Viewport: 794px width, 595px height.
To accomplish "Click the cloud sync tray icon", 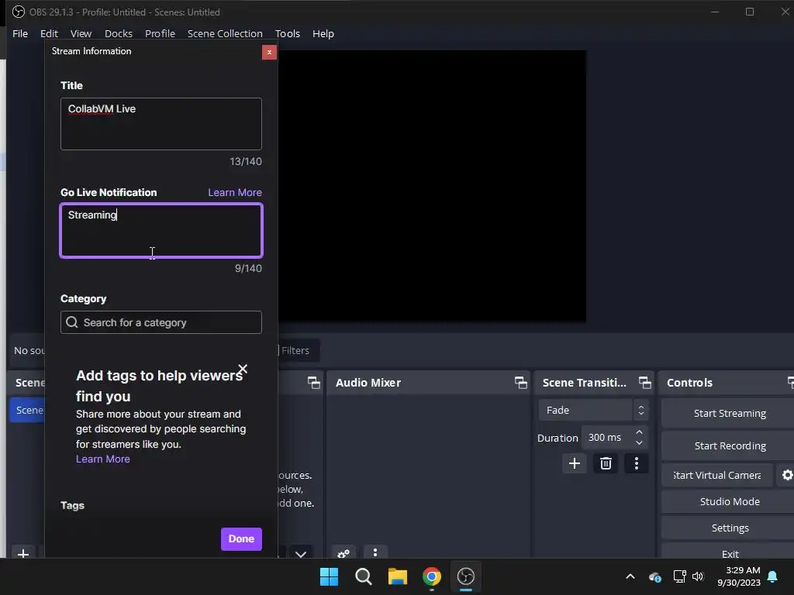I will pyautogui.click(x=654, y=576).
